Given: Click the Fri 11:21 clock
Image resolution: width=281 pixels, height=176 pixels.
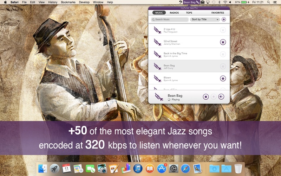Looking at the screenshot, I should 258,2.
